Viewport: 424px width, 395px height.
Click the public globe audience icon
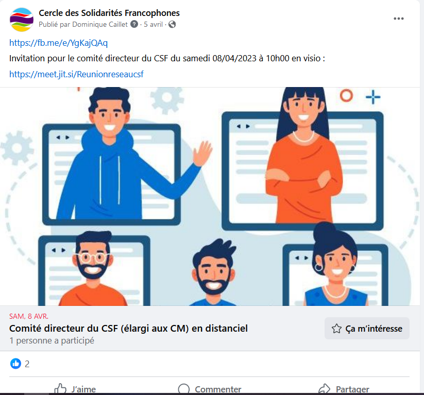click(x=172, y=25)
